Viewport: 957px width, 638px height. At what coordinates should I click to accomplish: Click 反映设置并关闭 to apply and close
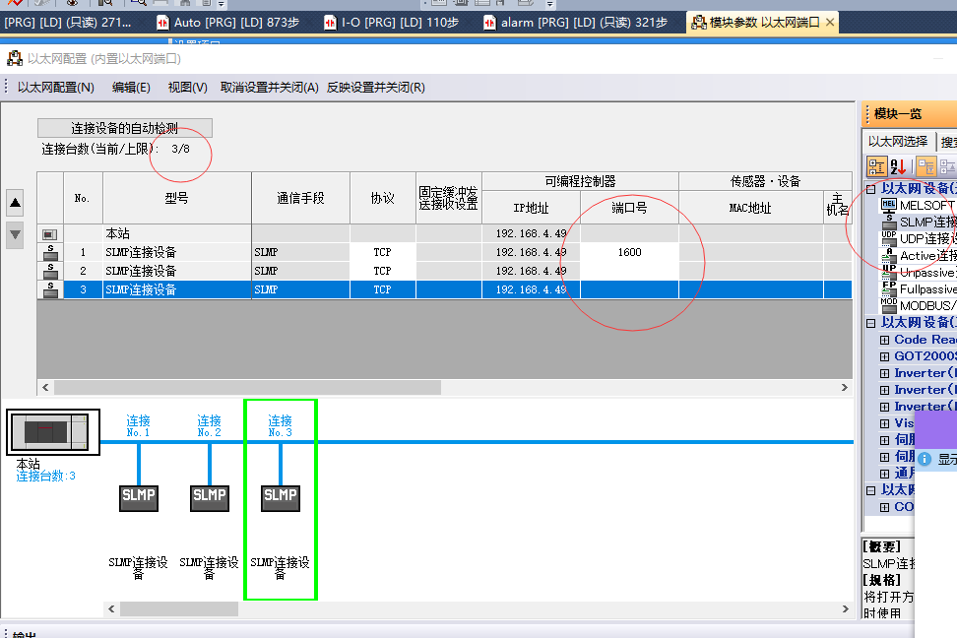point(375,87)
